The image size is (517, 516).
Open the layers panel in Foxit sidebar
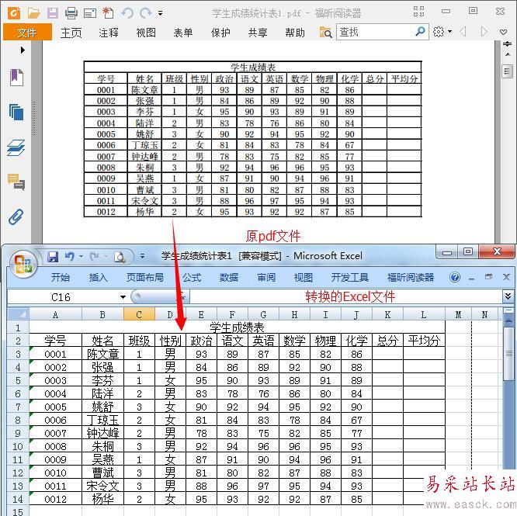(x=16, y=147)
